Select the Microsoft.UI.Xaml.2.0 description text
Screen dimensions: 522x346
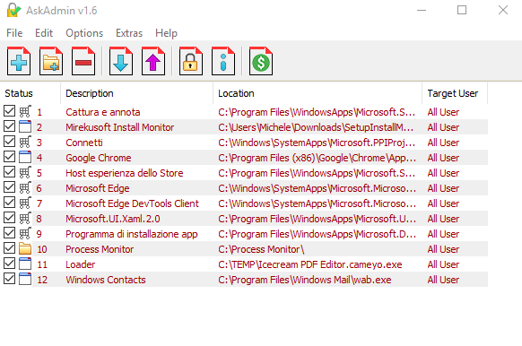click(x=113, y=219)
